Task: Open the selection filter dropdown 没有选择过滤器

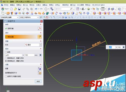Action: coord(10,17)
